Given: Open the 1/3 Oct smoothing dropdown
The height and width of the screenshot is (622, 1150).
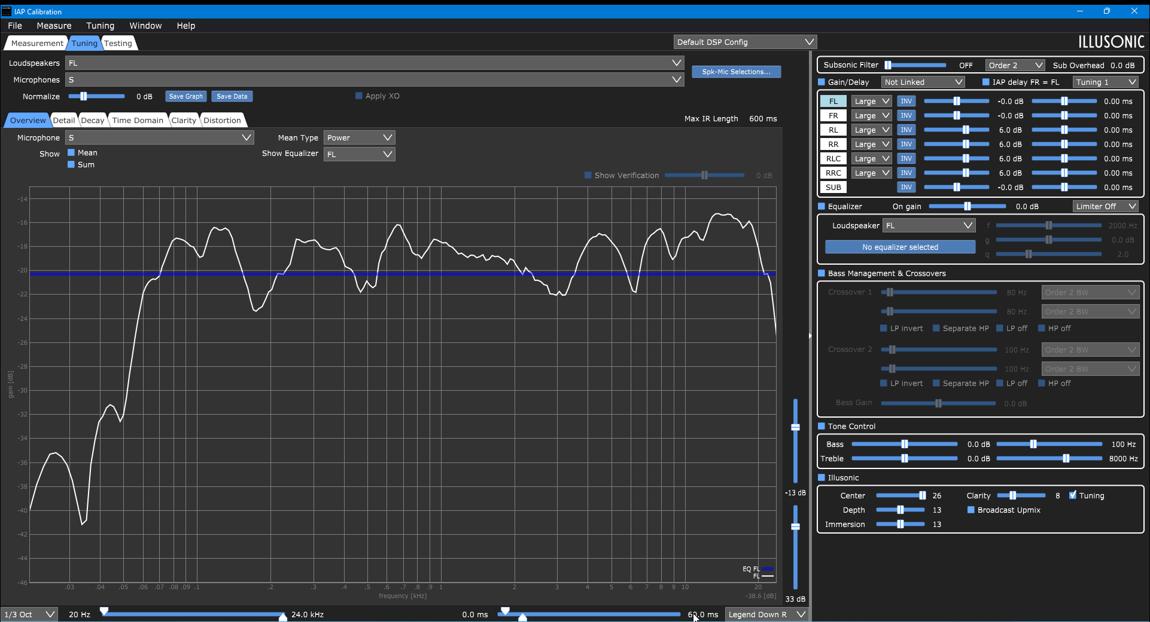Looking at the screenshot, I should [x=29, y=614].
